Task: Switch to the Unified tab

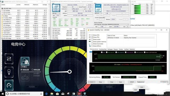Action: [126, 49]
